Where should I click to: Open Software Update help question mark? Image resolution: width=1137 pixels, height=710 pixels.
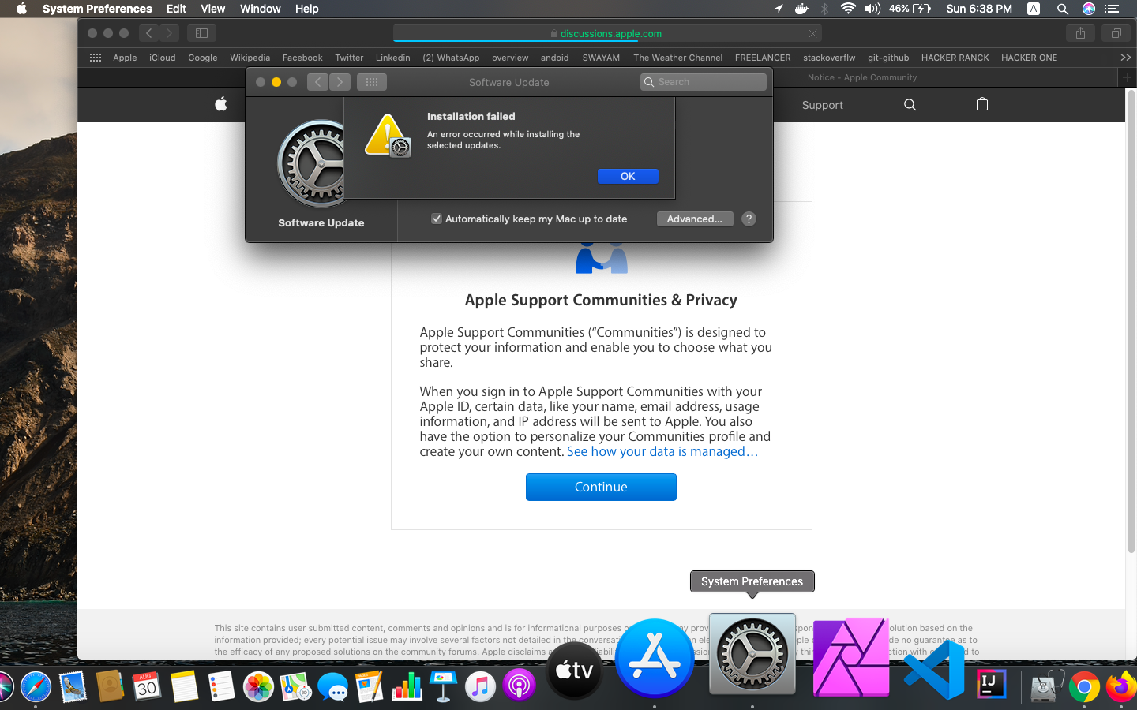[x=749, y=219]
